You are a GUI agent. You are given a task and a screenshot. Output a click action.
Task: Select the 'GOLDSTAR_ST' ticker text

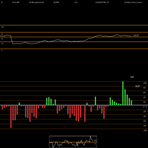102,2
